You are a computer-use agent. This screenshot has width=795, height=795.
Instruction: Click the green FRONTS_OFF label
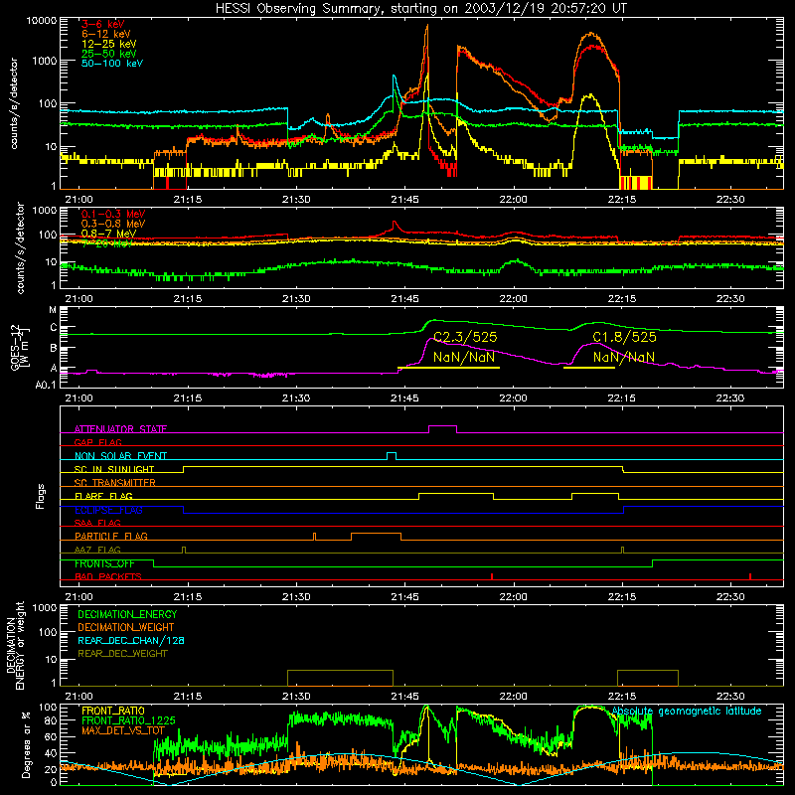click(x=104, y=563)
